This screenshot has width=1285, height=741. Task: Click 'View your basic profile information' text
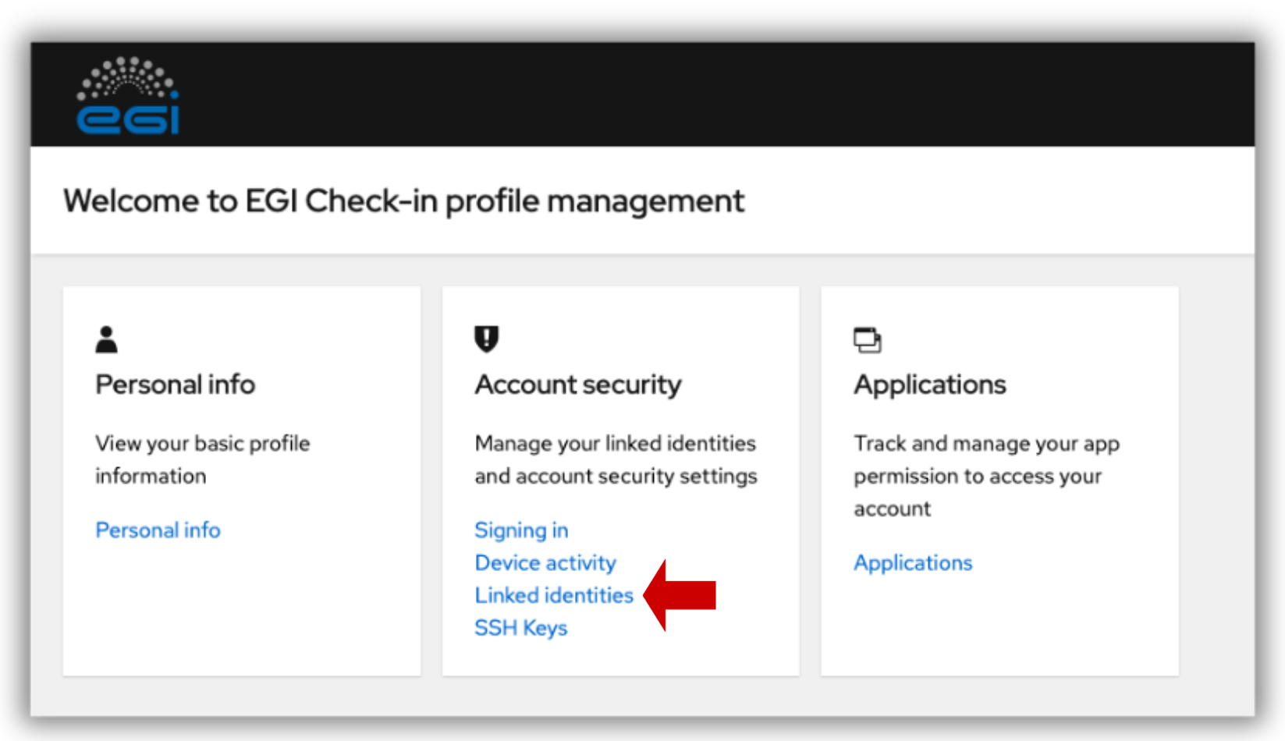203,459
